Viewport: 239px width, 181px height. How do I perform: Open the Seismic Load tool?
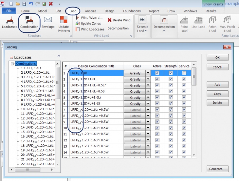(x=142, y=24)
